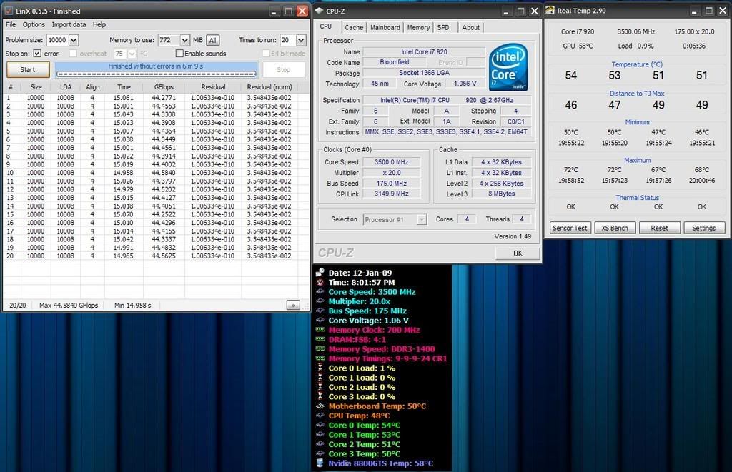
Task: Click the icon beside Nvidia 8800GTS Temp
Action: coord(320,463)
